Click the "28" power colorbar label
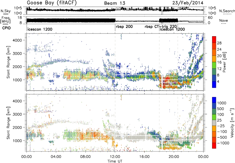The height and width of the screenshot is (163, 235). (x=219, y=43)
